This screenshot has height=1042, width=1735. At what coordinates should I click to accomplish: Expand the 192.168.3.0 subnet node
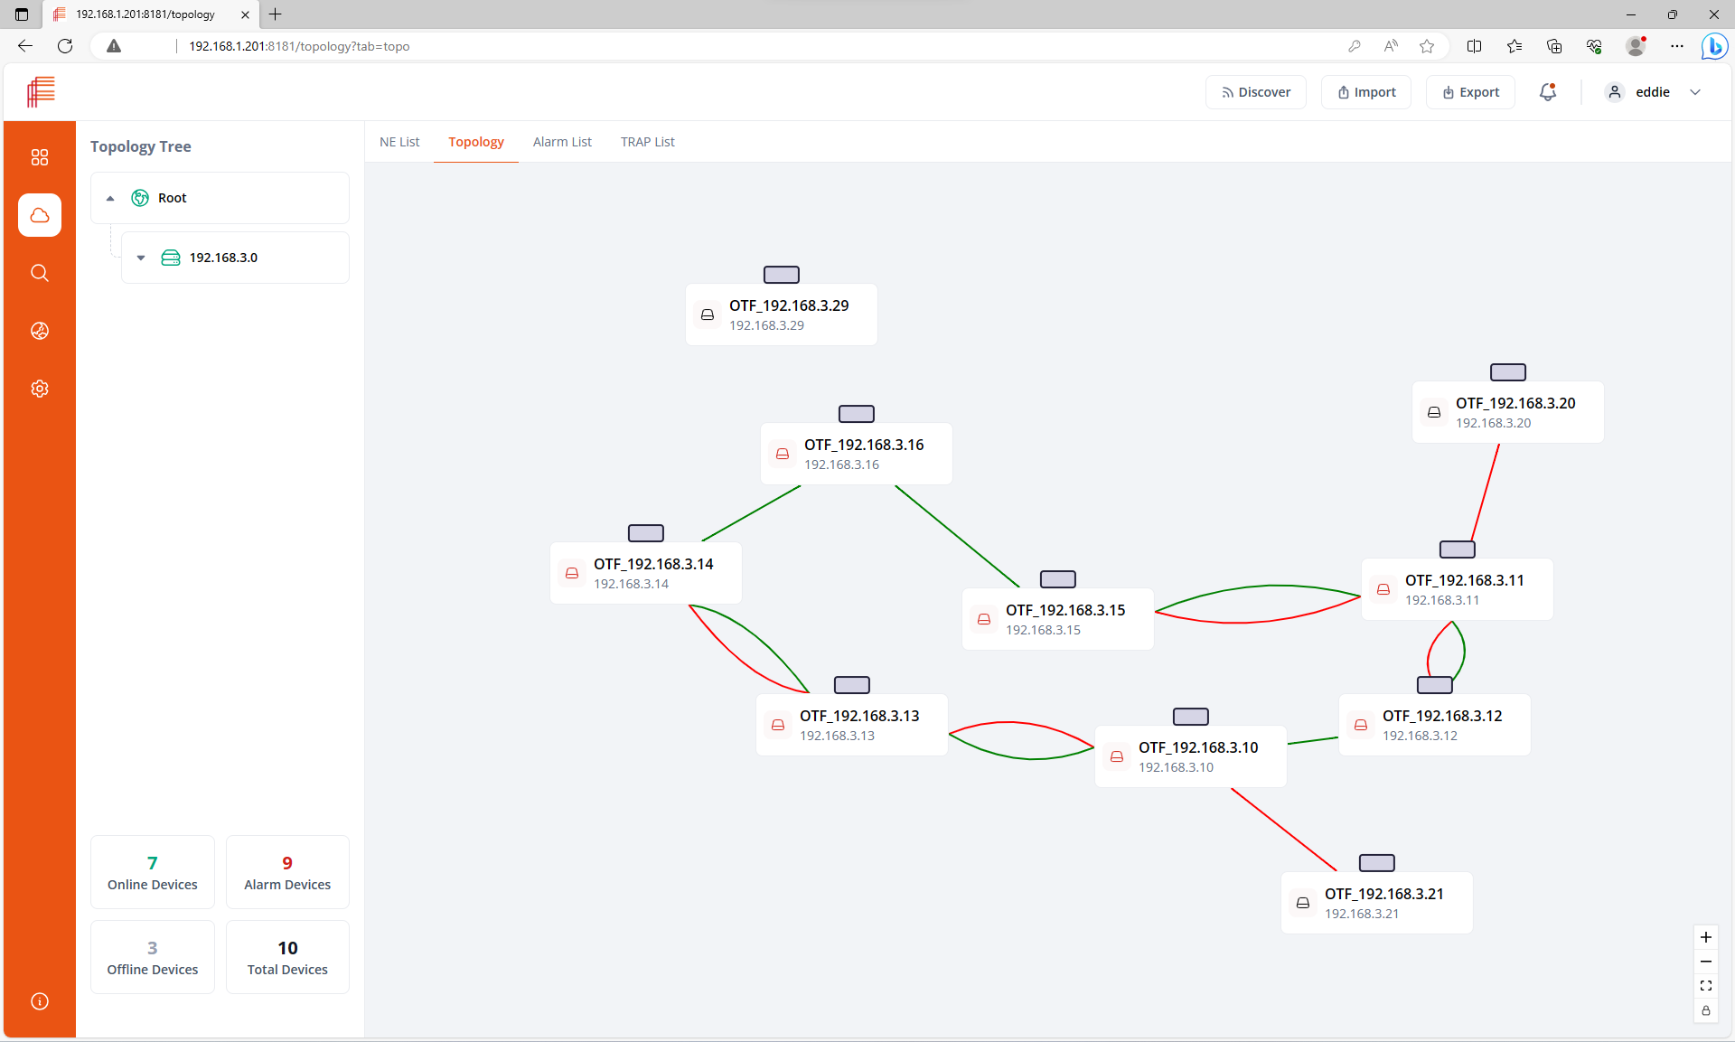[141, 258]
